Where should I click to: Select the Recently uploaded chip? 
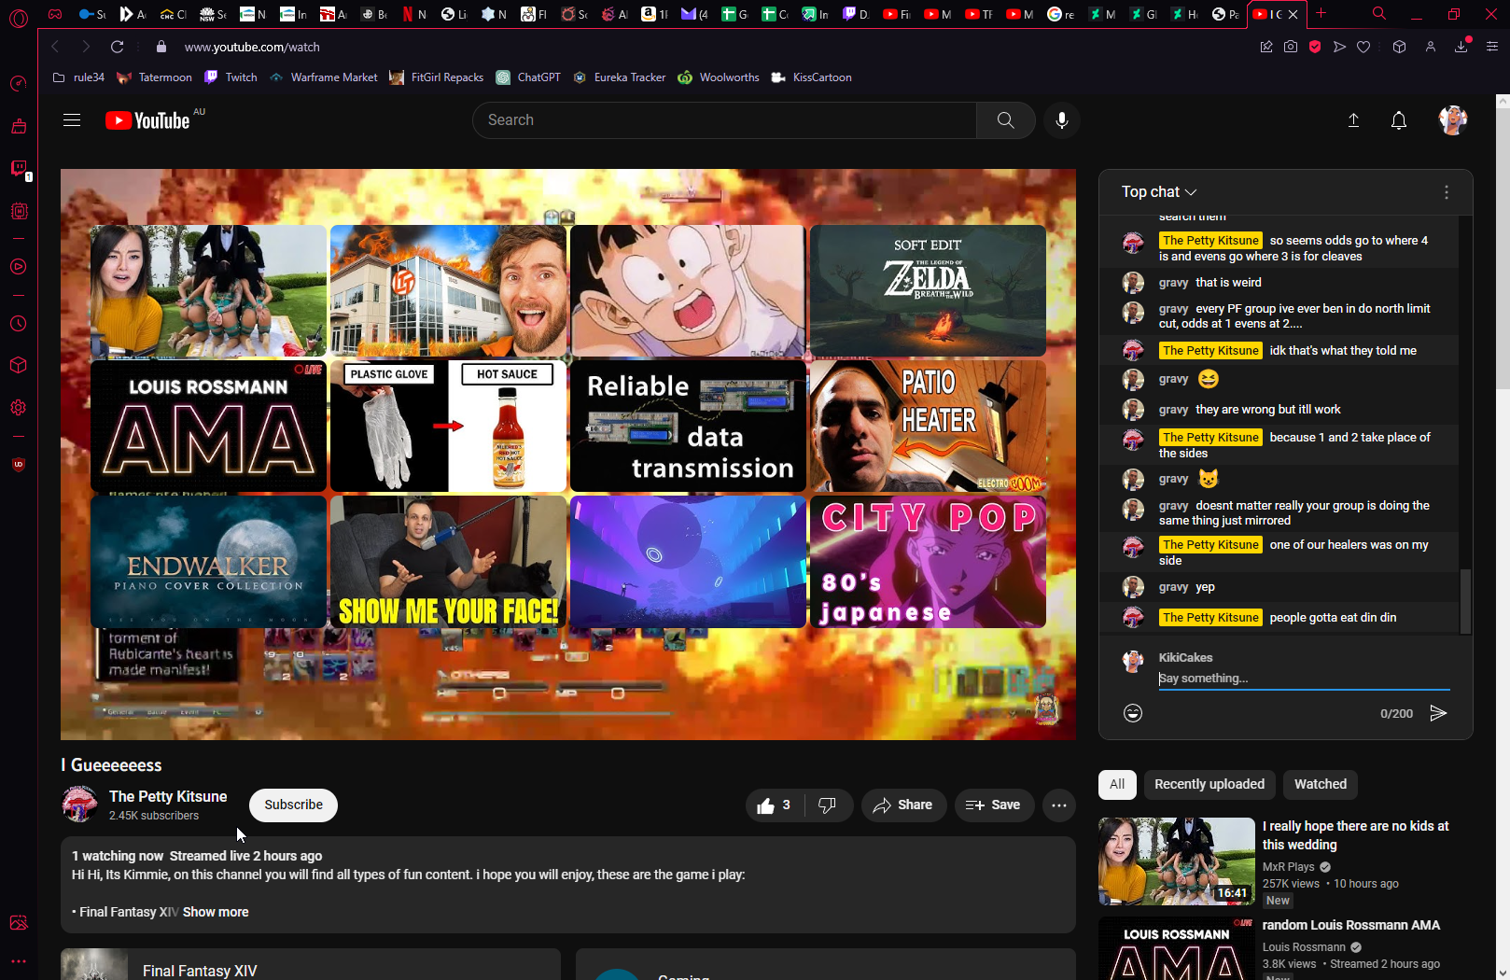click(x=1209, y=784)
